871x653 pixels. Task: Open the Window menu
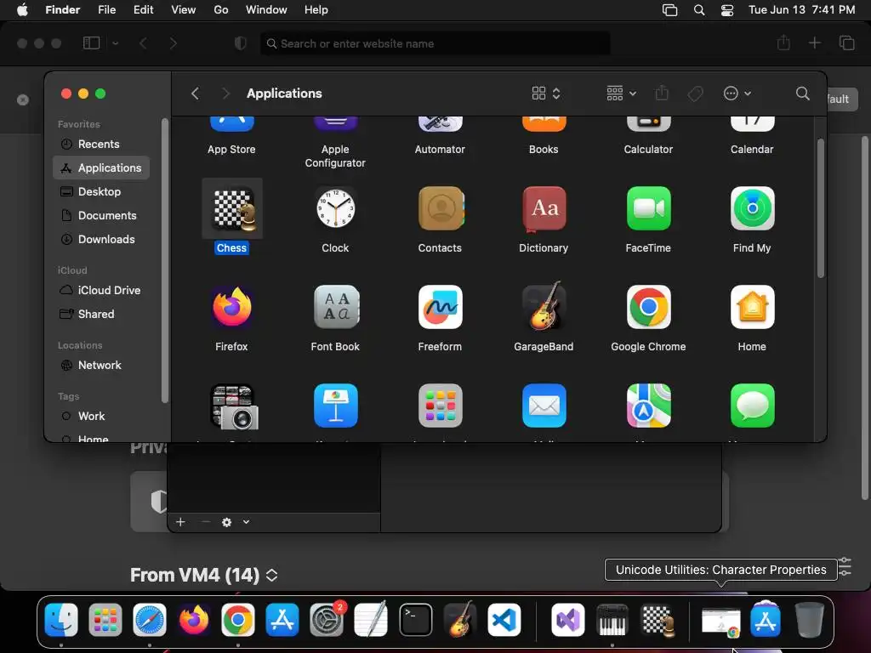coord(266,10)
